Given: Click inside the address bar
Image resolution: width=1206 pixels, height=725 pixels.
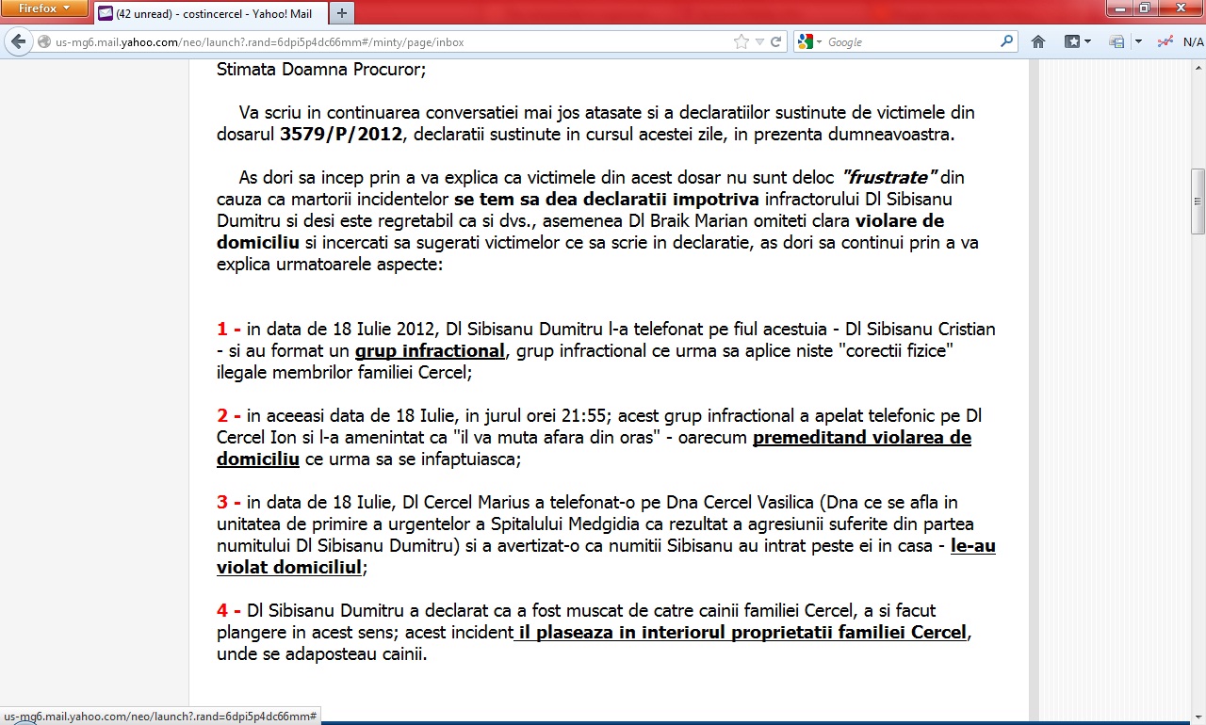Looking at the screenshot, I should pyautogui.click(x=377, y=41).
